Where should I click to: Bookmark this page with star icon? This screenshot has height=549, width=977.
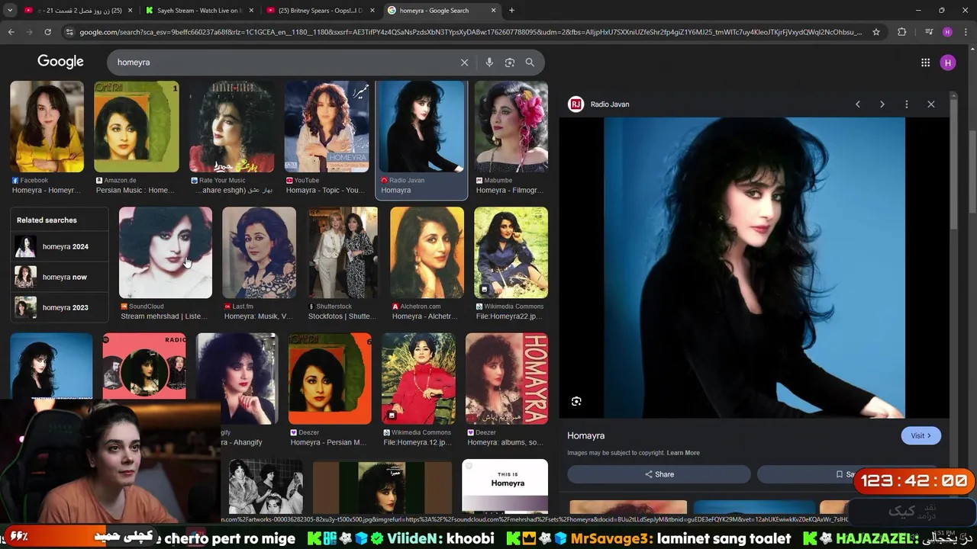coord(876,32)
